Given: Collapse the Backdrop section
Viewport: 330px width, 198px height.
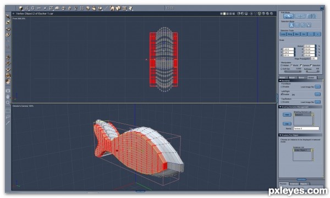Looking at the screenshot, I should 280,81.
